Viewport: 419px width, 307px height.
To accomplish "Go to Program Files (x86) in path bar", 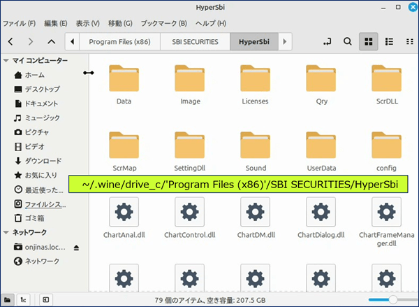I will [119, 42].
